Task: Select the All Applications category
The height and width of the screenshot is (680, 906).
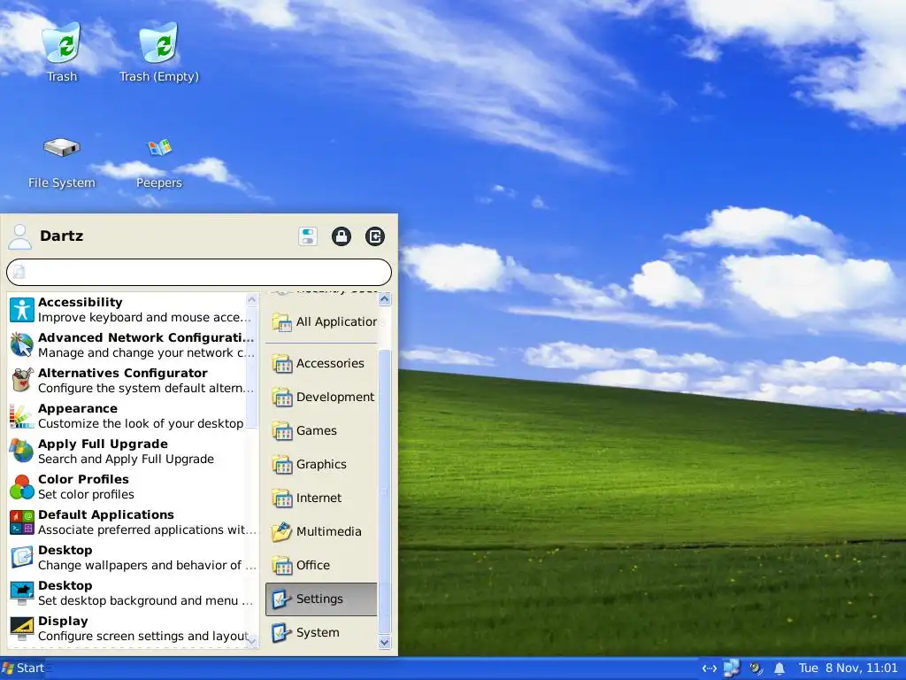Action: [321, 322]
